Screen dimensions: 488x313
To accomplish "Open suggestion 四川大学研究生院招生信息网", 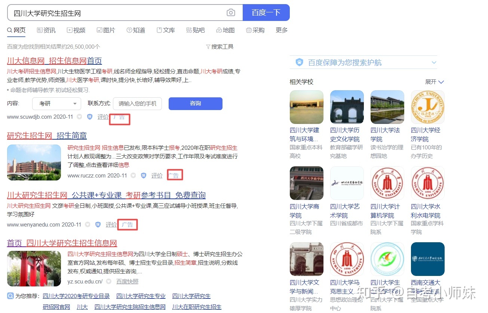I will [x=130, y=307].
